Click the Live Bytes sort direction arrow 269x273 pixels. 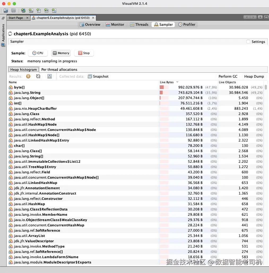[177, 82]
